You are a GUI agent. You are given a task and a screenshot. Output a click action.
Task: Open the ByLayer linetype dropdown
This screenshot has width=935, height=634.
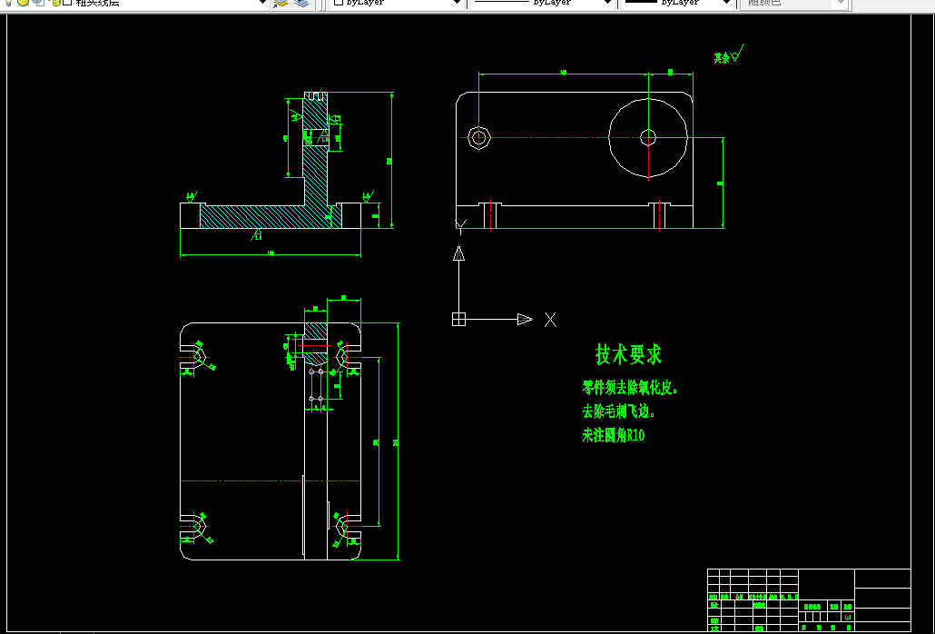[x=543, y=3]
